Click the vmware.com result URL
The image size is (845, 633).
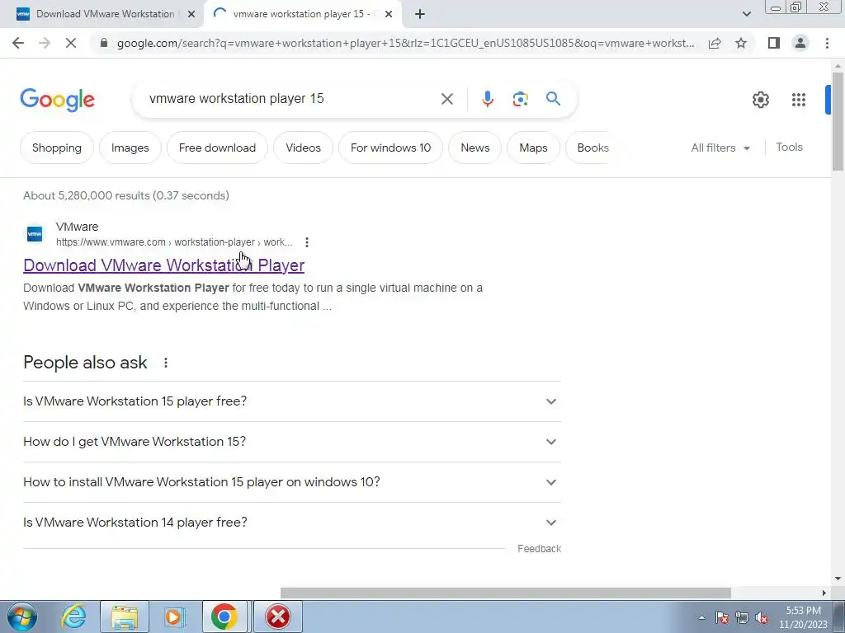click(x=174, y=242)
